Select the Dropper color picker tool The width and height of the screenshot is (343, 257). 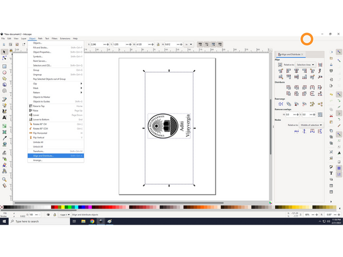[x=4, y=138]
